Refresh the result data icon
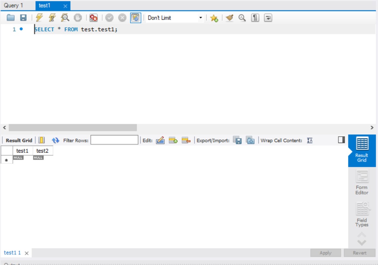The width and height of the screenshot is (378, 265). 55,140
